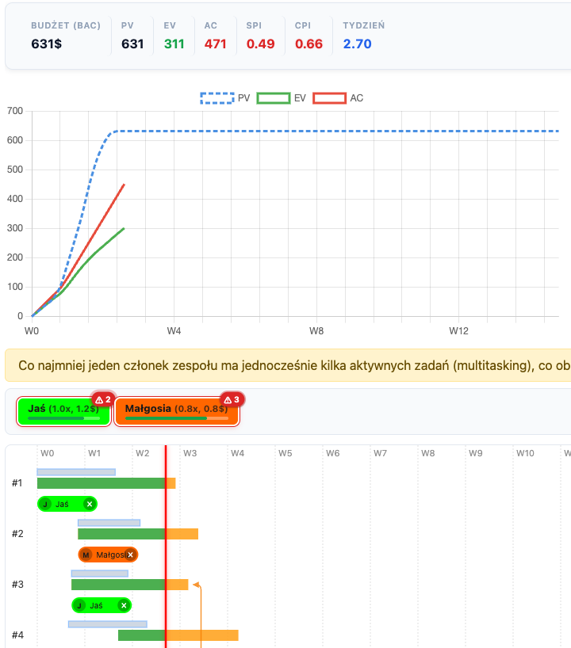The width and height of the screenshot is (571, 648).
Task: Click the multitasking warning banner
Action: tap(288, 365)
